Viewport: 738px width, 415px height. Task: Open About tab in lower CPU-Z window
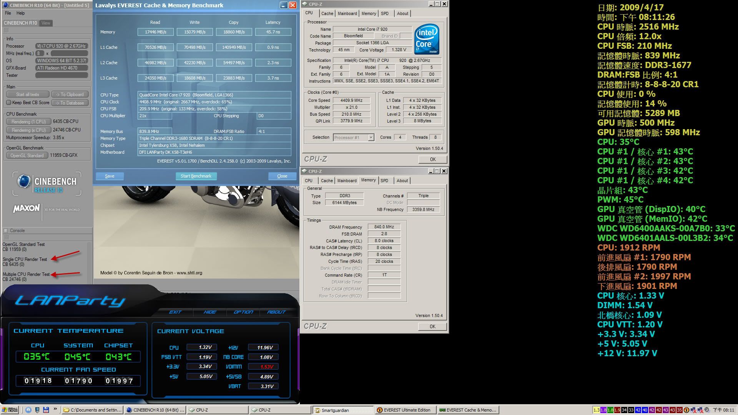point(402,181)
